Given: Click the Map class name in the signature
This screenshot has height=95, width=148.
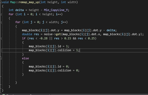Looking at the screenshot, I should click(13, 2).
